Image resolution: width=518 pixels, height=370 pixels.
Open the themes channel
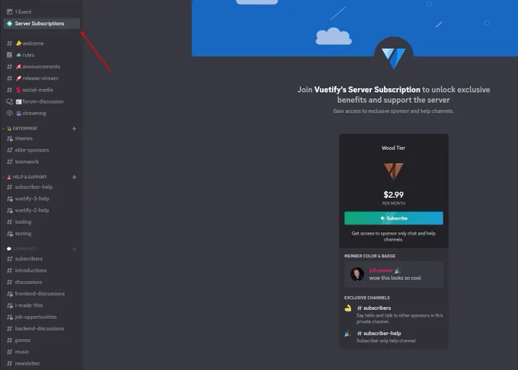click(x=41, y=139)
